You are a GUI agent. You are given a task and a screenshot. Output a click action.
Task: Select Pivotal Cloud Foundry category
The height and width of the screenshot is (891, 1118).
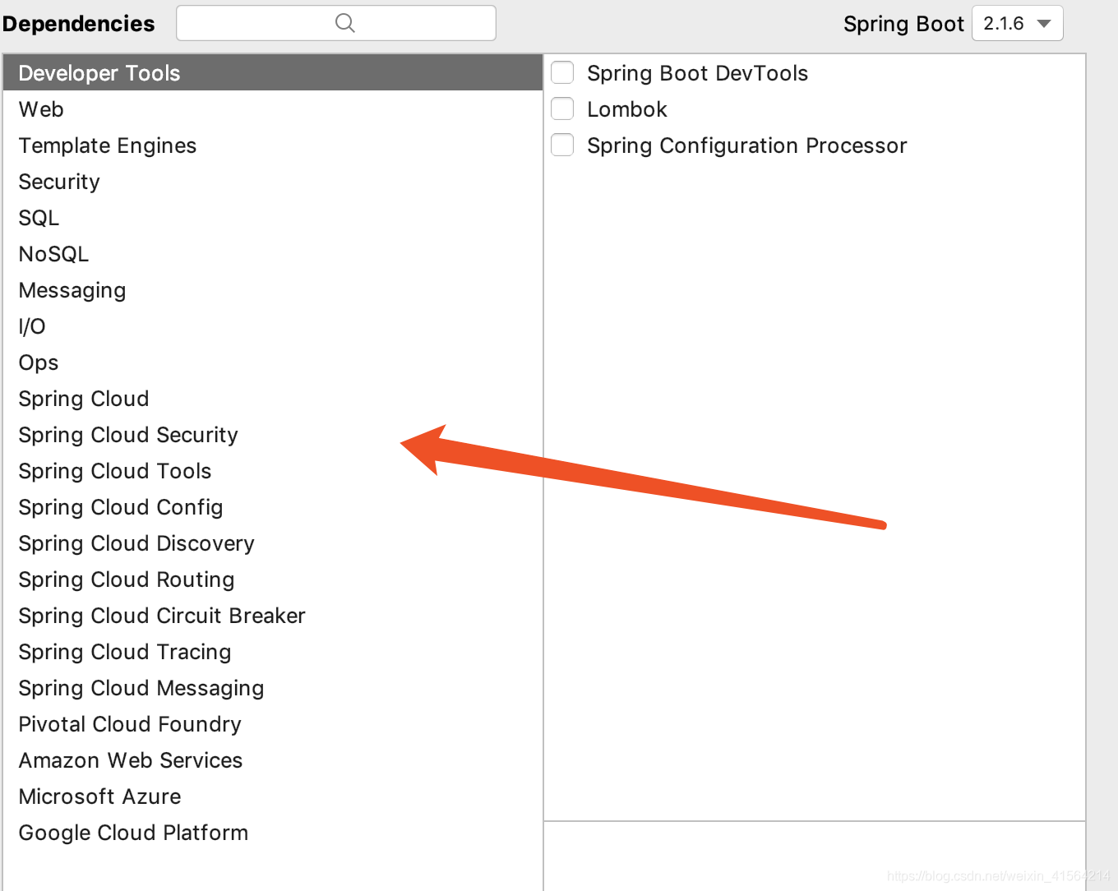pyautogui.click(x=273, y=724)
